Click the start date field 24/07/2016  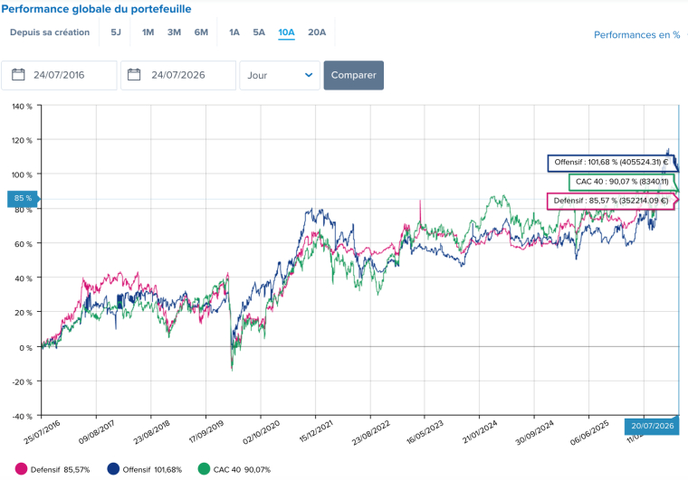click(59, 75)
